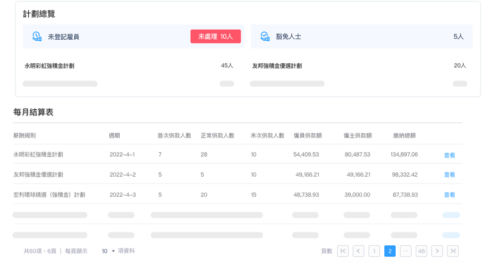Click the period cell 2022-4-1
Viewport: 482px width, 262px height.
click(122, 155)
